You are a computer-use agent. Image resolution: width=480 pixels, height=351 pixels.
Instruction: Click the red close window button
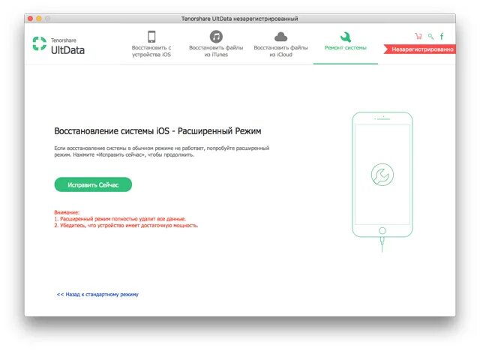[30, 19]
